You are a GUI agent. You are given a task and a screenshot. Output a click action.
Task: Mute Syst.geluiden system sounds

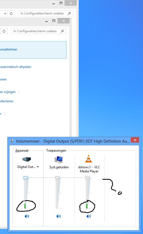[x=59, y=216]
